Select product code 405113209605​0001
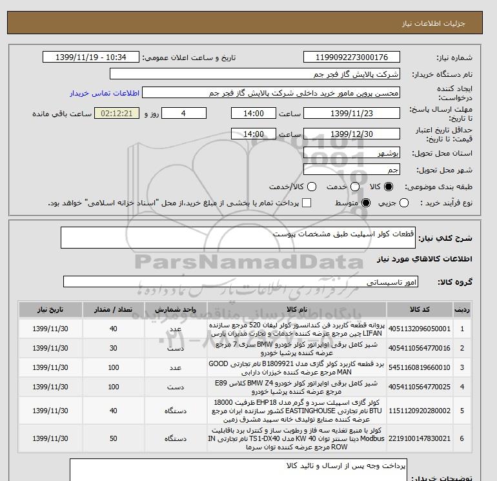497x481 pixels. pyautogui.click(x=420, y=329)
